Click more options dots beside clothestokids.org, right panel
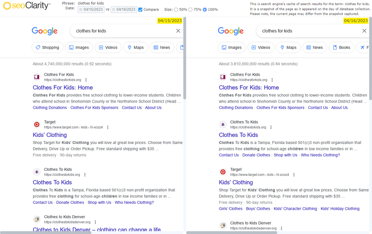 [x=271, y=127]
